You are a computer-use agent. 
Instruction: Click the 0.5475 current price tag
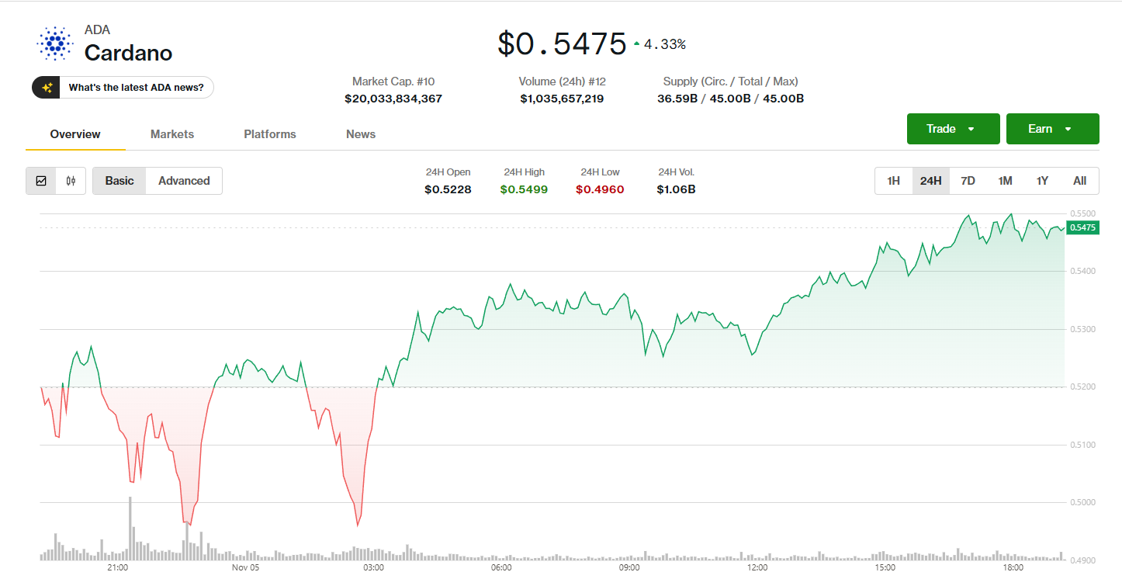click(1082, 227)
